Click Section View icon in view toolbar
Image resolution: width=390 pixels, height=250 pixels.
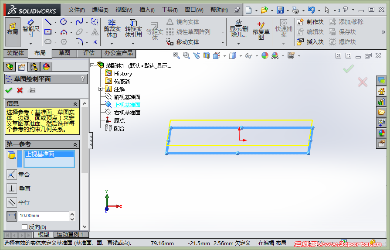pyautogui.click(x=207, y=55)
